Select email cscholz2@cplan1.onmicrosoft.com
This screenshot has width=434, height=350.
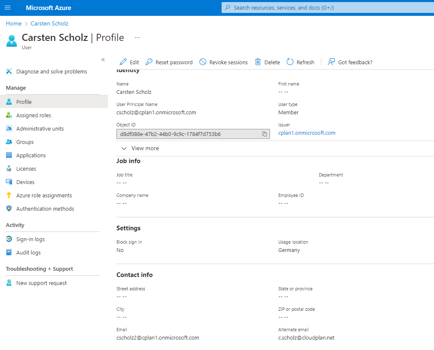(157, 337)
